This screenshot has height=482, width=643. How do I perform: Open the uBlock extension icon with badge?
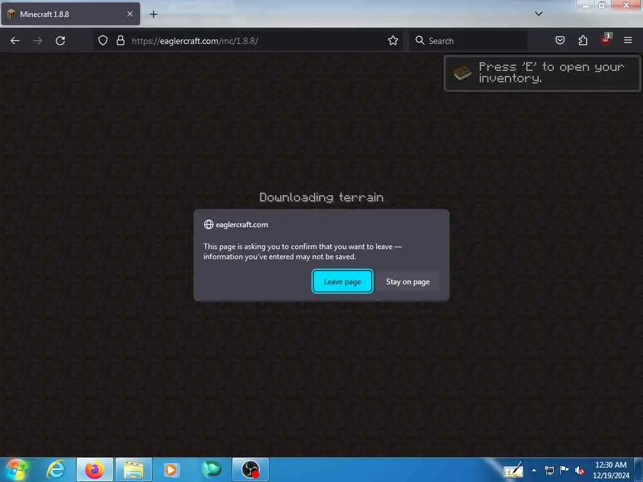606,40
